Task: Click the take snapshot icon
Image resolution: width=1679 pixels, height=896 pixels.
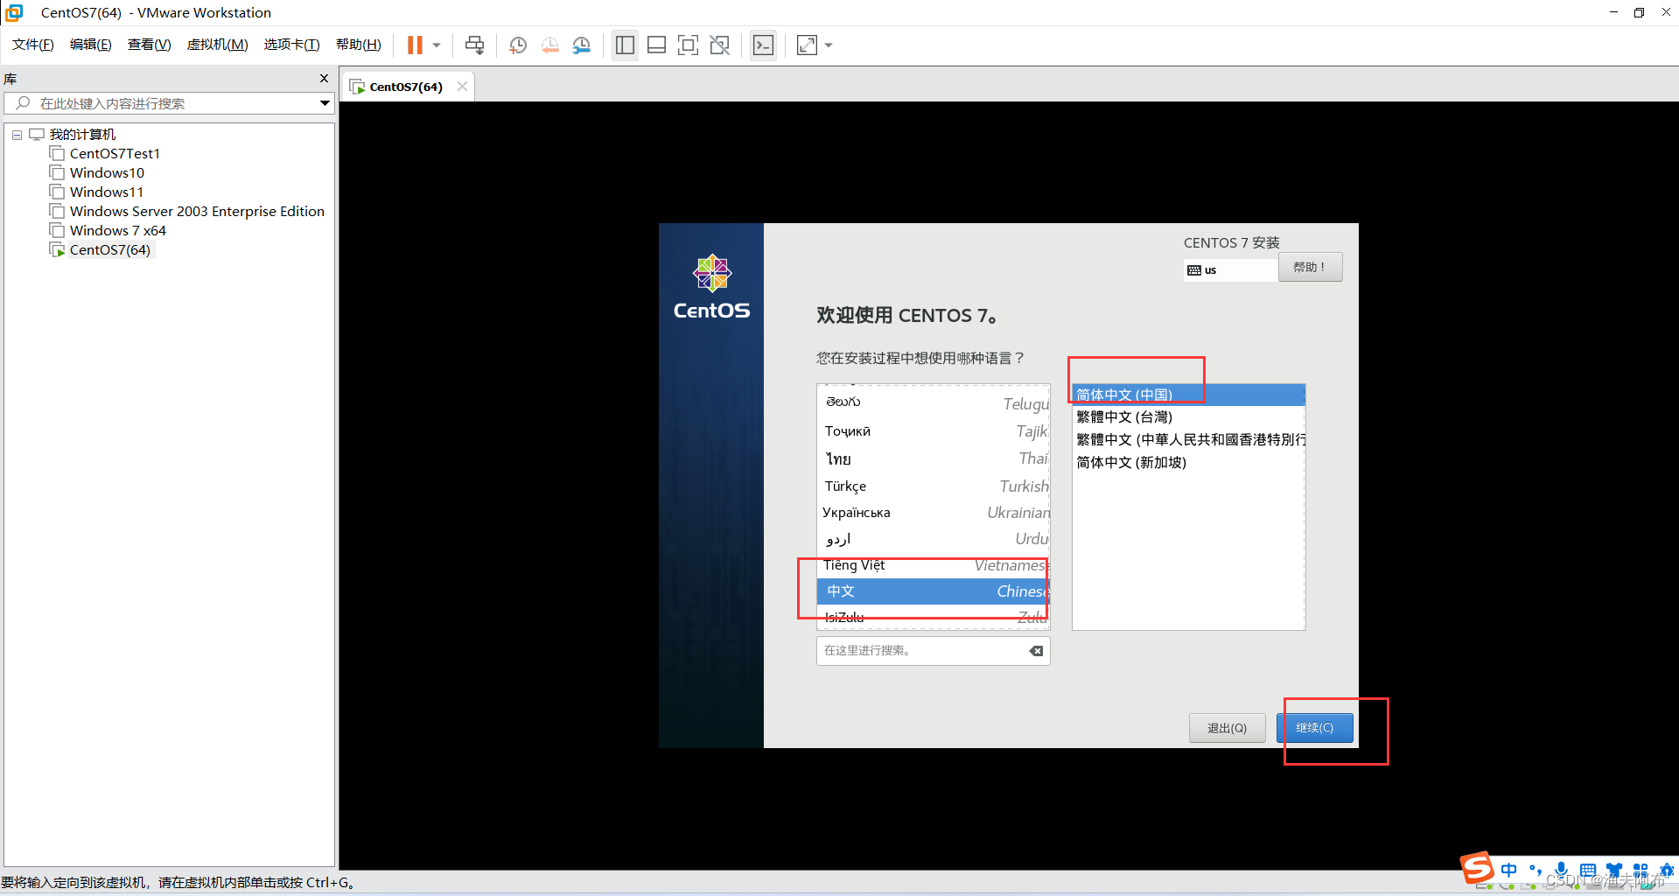Action: [518, 45]
